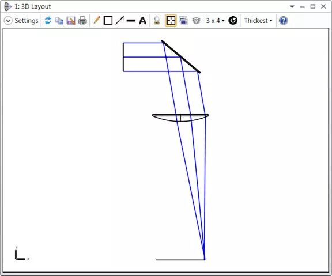Open the window title dropdown arrow
332x276 pixels.
pos(292,7)
